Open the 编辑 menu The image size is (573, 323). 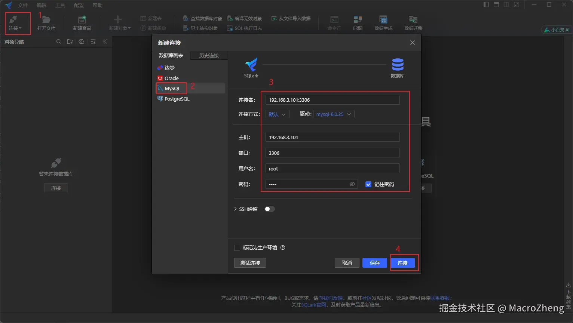click(x=42, y=5)
